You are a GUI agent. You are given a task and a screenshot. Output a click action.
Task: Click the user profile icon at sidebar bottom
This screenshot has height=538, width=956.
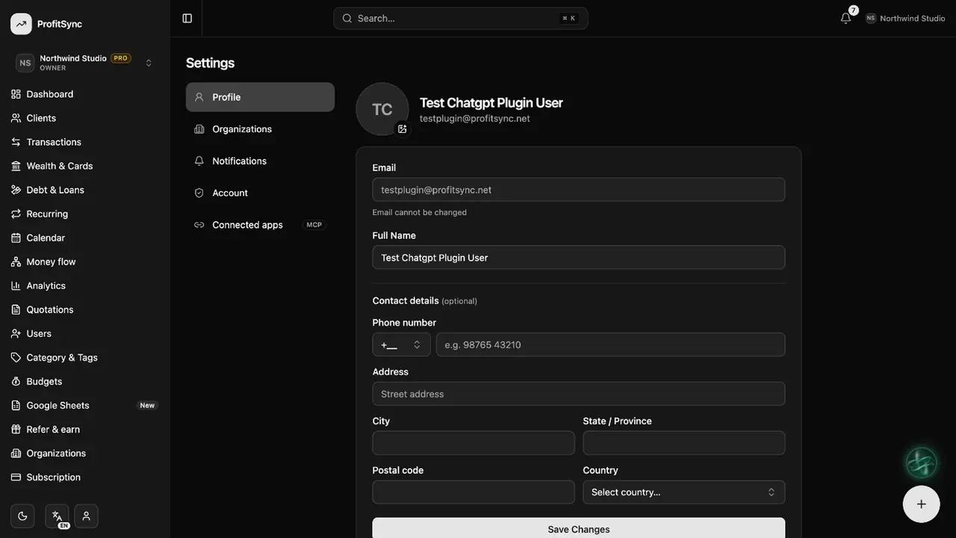click(x=86, y=516)
